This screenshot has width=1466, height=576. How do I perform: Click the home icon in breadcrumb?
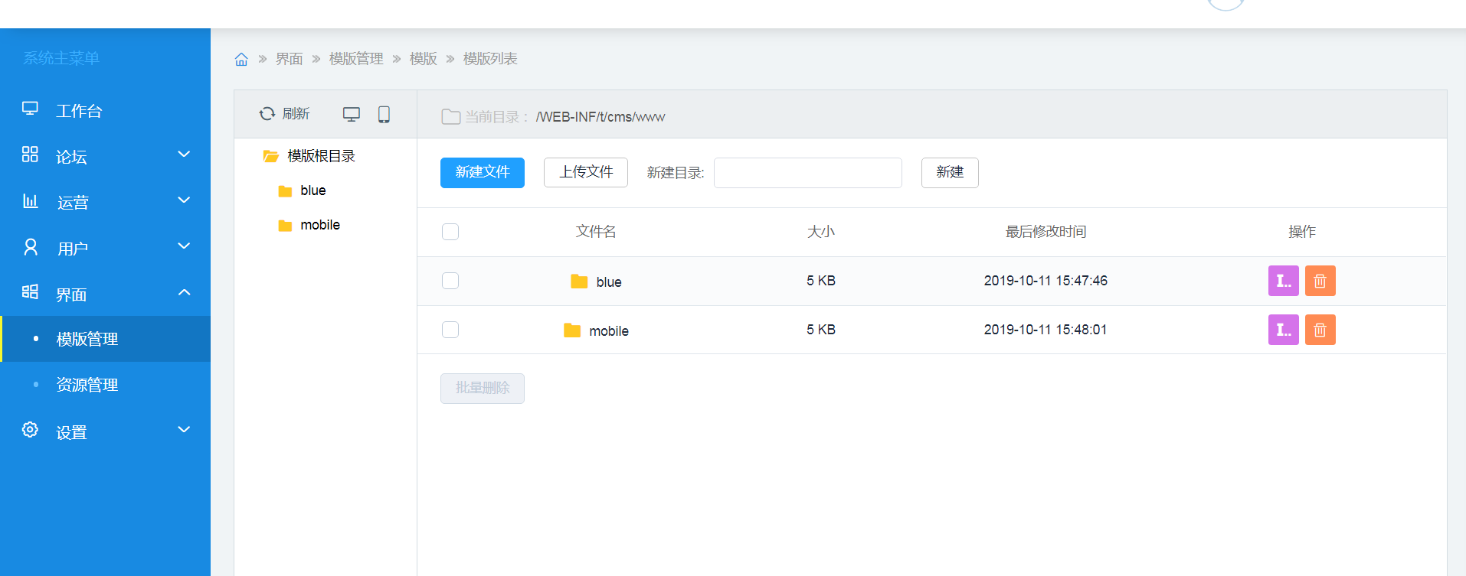241,60
